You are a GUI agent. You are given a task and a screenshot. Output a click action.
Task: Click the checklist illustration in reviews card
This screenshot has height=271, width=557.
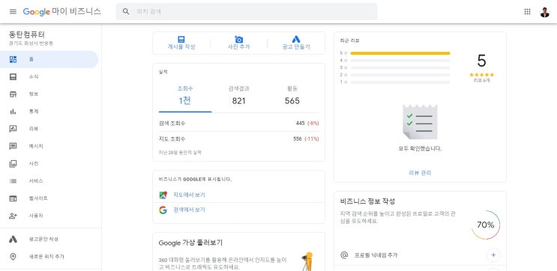pyautogui.click(x=421, y=122)
